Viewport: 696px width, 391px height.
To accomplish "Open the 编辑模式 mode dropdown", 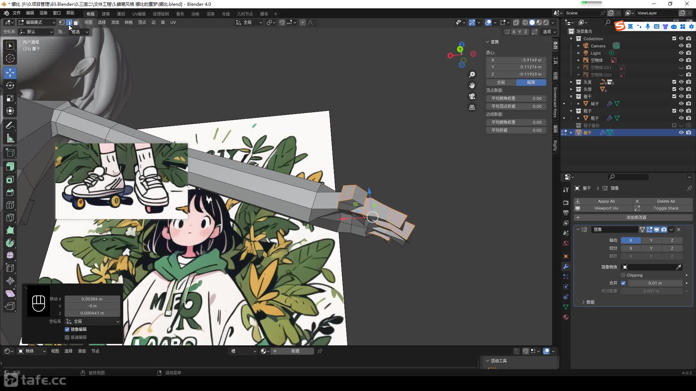I will click(x=37, y=22).
